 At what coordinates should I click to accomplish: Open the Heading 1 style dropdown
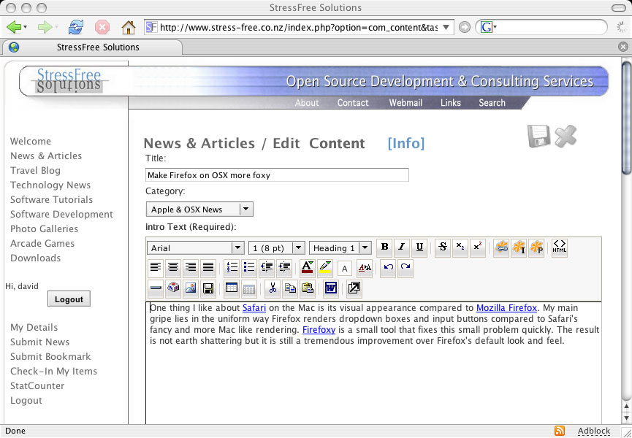pyautogui.click(x=340, y=248)
